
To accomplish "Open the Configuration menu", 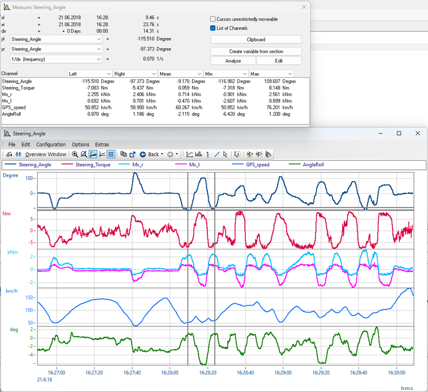I will pyautogui.click(x=51, y=144).
